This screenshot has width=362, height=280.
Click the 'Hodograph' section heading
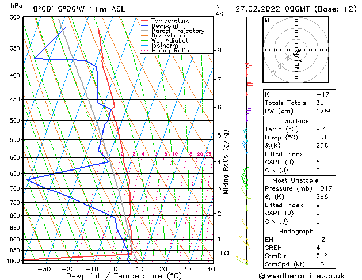296,231
